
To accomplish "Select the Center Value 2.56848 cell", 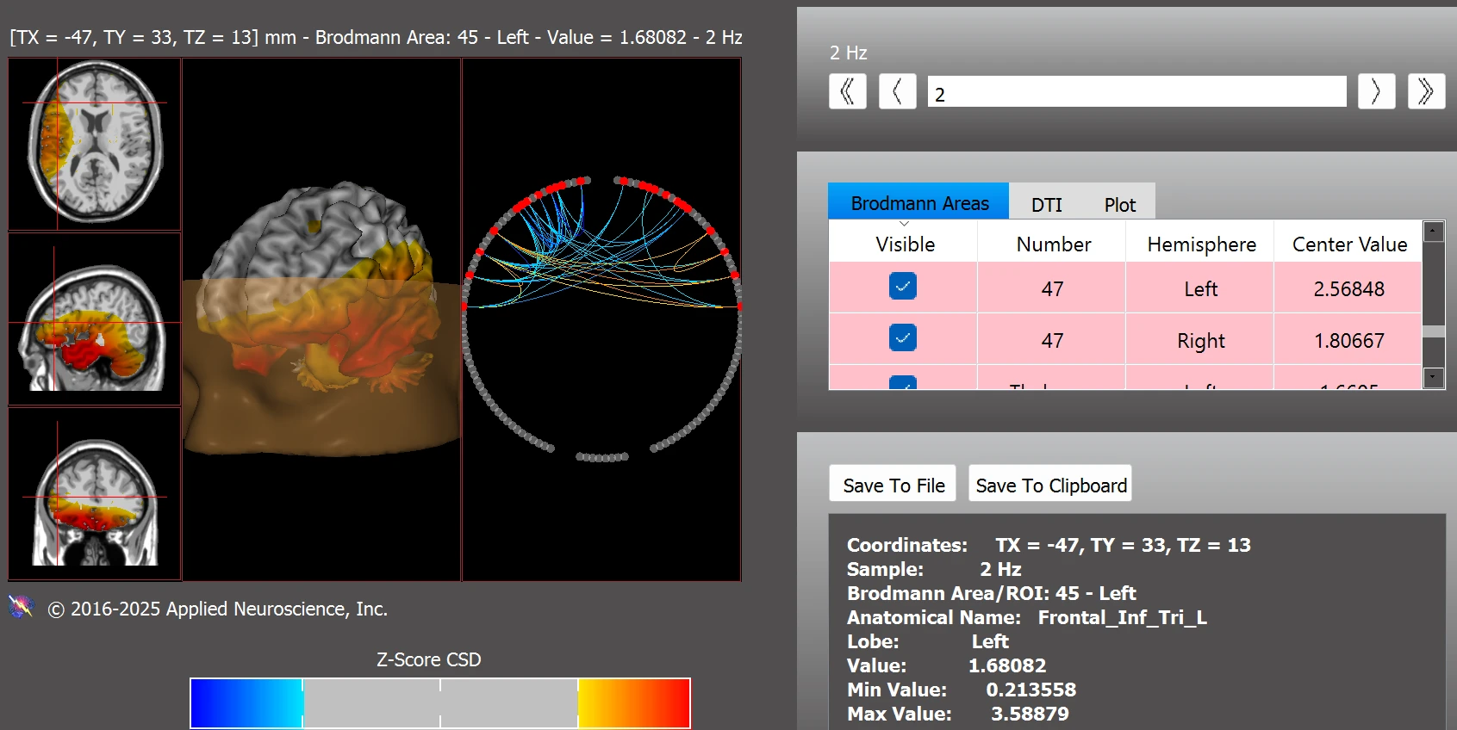I will [x=1348, y=288].
